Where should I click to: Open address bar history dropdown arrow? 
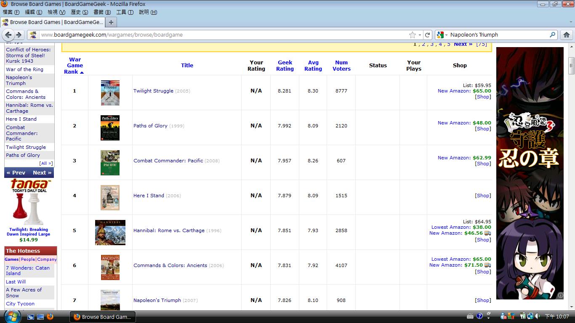coord(420,35)
